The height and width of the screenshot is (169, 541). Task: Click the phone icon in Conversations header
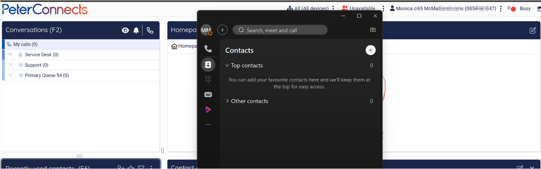[x=150, y=30]
